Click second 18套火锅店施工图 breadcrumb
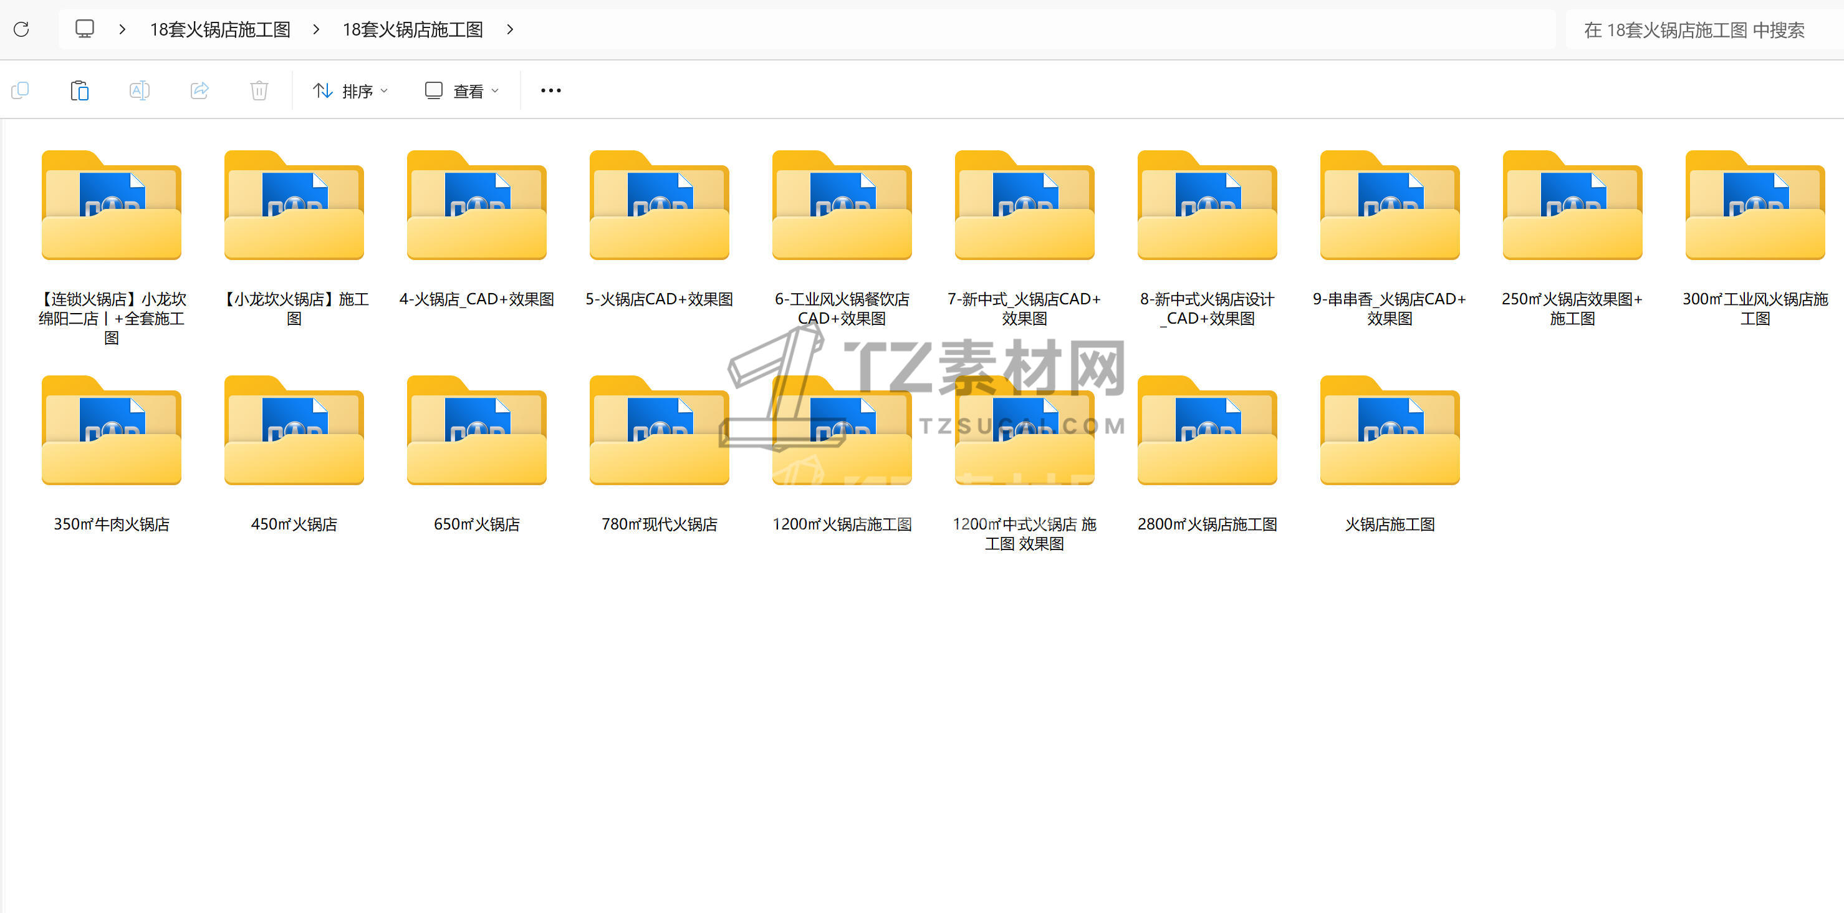This screenshot has width=1844, height=913. [x=412, y=29]
